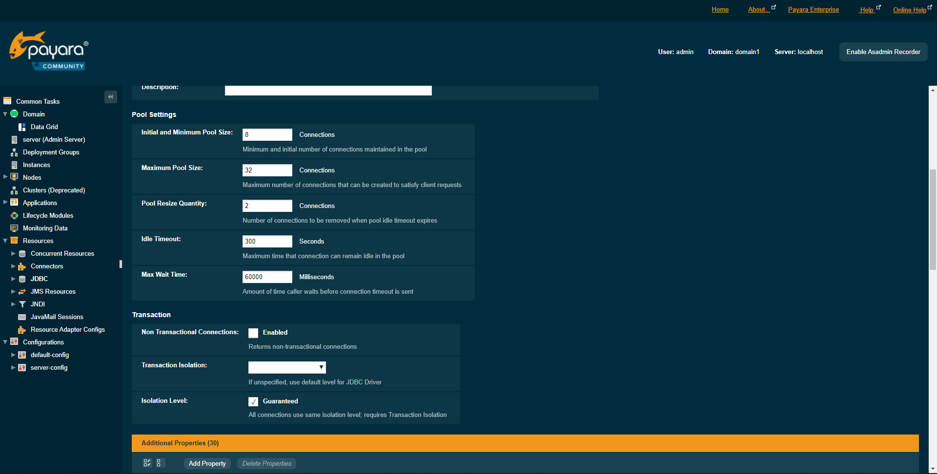
Task: Click Enable Asadmin Recorder button
Action: pos(883,52)
